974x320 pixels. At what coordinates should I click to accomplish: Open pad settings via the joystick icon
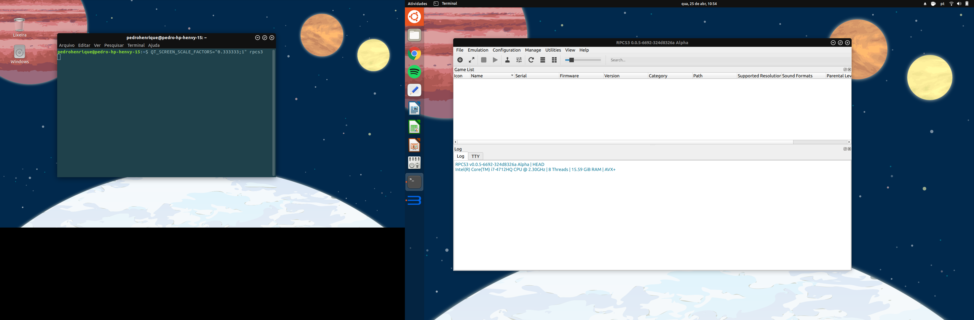tap(507, 60)
